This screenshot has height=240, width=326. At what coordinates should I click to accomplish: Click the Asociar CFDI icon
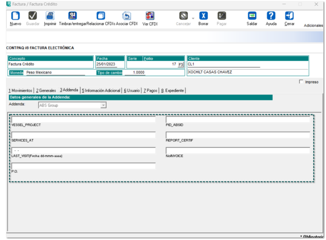tap(126, 16)
